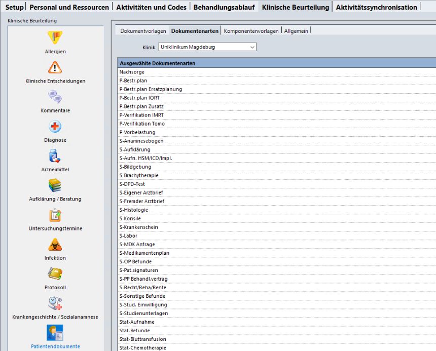Screen dimensions: 436x351
Task: Open the Allergien sidebar icon
Action: point(55,38)
